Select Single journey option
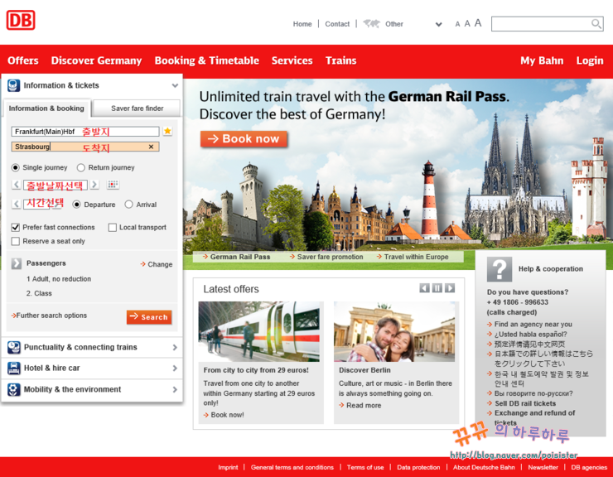613x477 pixels. click(x=15, y=168)
